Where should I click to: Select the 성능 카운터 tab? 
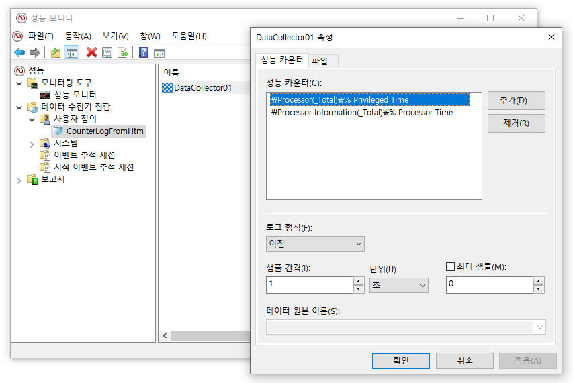pos(281,60)
